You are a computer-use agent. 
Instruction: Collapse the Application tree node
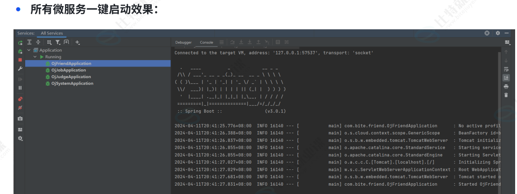coord(29,50)
